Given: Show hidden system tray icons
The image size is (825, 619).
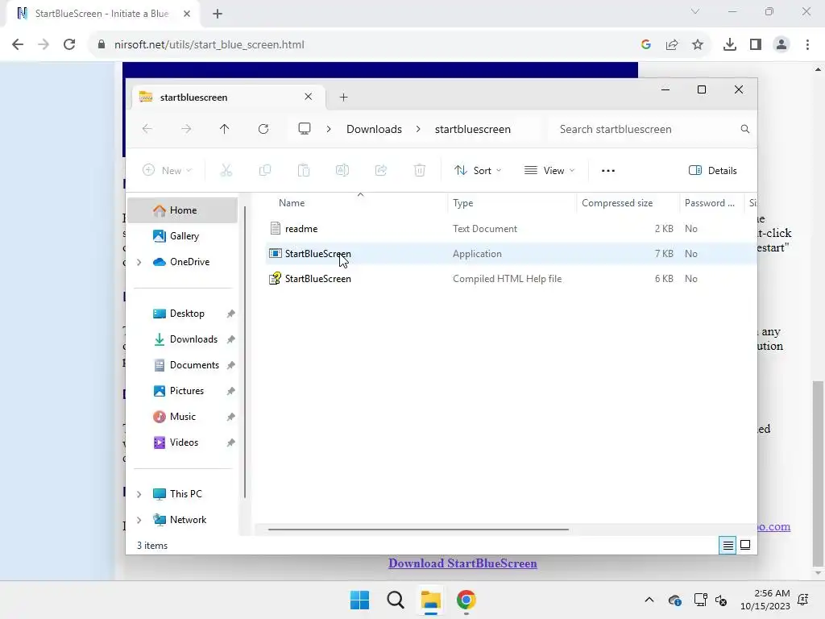Looking at the screenshot, I should 649,600.
